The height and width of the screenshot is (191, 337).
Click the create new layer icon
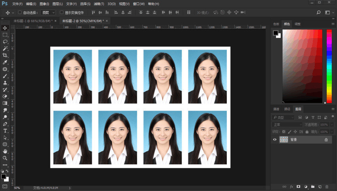point(320,186)
